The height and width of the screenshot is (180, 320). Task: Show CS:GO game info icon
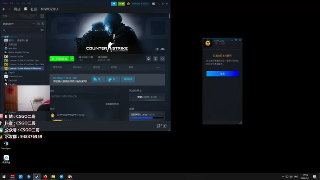coord(155,59)
